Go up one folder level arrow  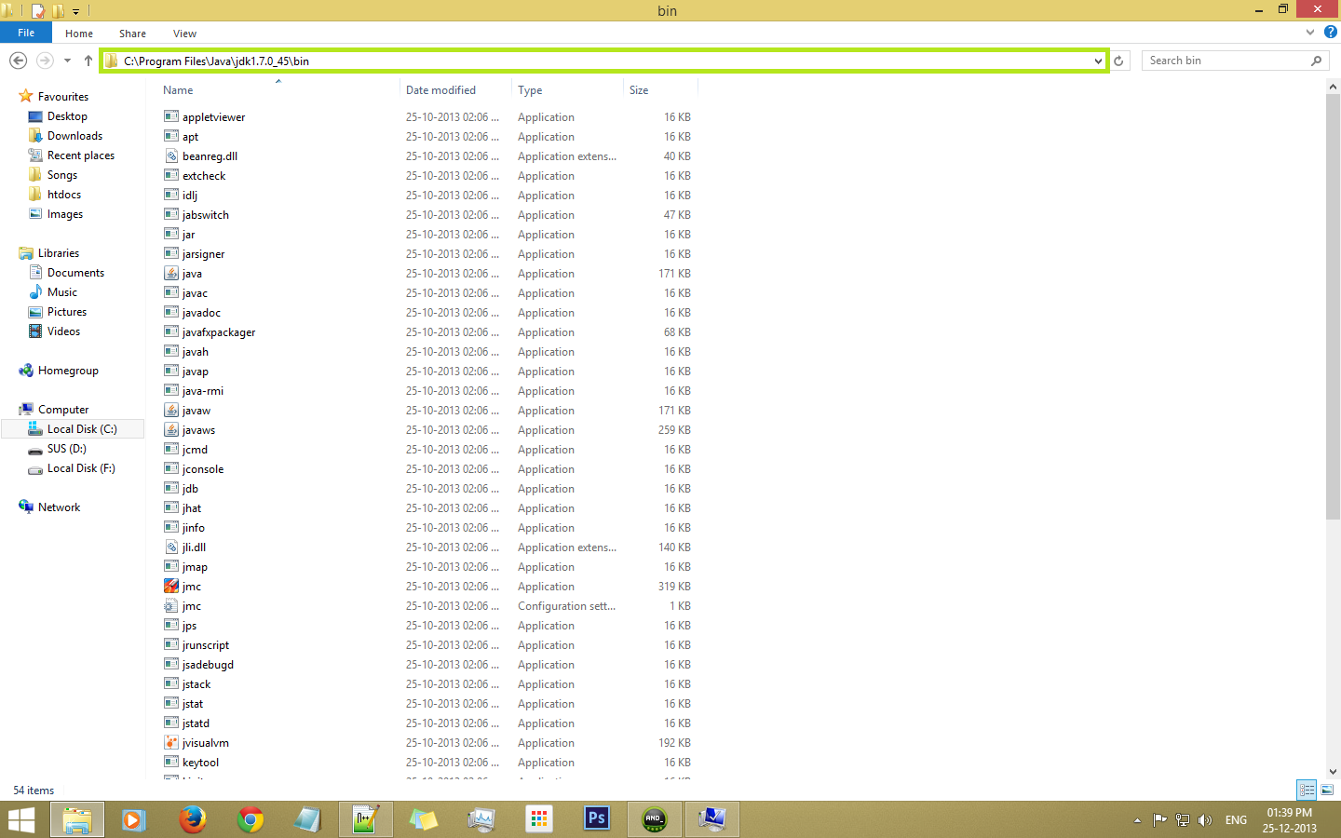point(88,61)
